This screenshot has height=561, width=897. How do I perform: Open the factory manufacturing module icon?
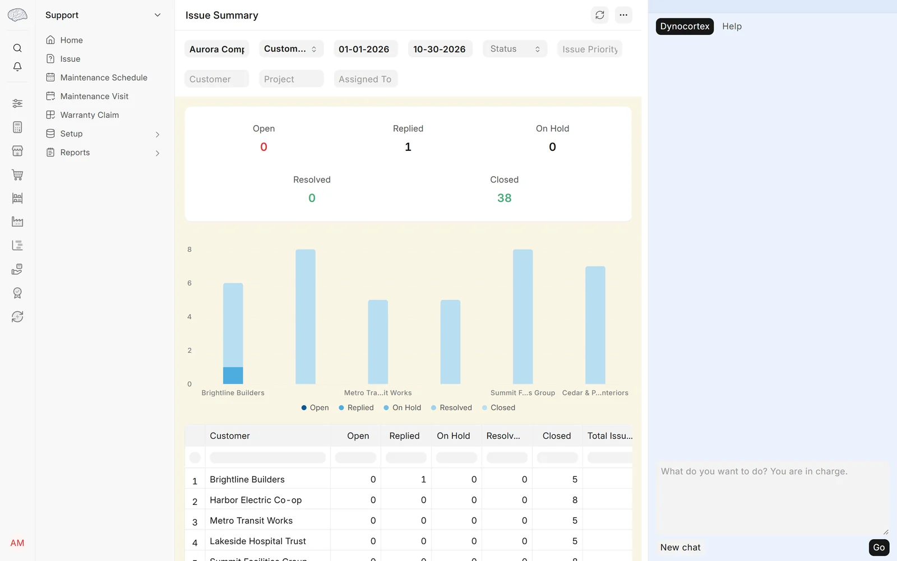[x=17, y=222]
